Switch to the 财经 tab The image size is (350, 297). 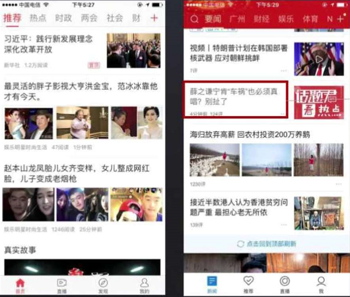pyautogui.click(x=262, y=19)
